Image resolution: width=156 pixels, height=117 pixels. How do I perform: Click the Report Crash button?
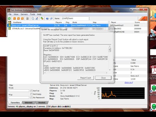tap(85, 78)
